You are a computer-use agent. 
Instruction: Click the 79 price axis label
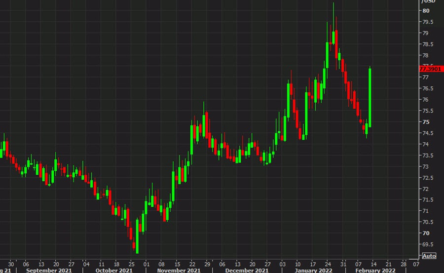pyautogui.click(x=425, y=33)
